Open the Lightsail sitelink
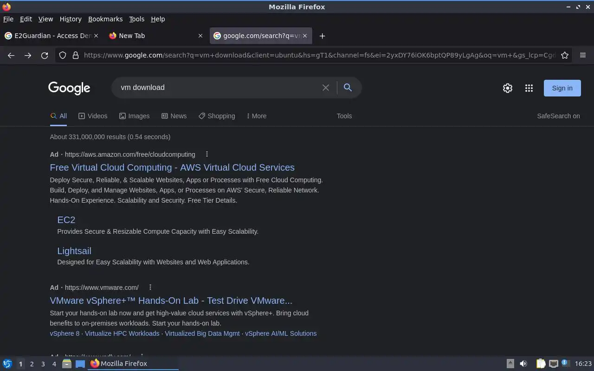 pyautogui.click(x=74, y=251)
